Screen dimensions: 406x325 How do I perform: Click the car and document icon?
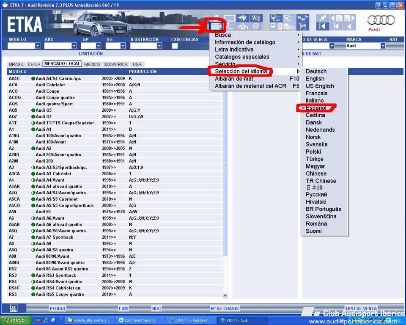pyautogui.click(x=289, y=26)
